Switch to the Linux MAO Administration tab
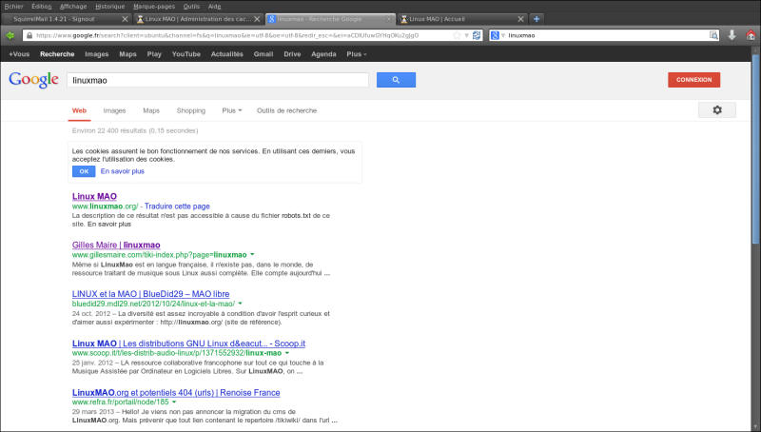The width and height of the screenshot is (761, 432). (x=198, y=19)
